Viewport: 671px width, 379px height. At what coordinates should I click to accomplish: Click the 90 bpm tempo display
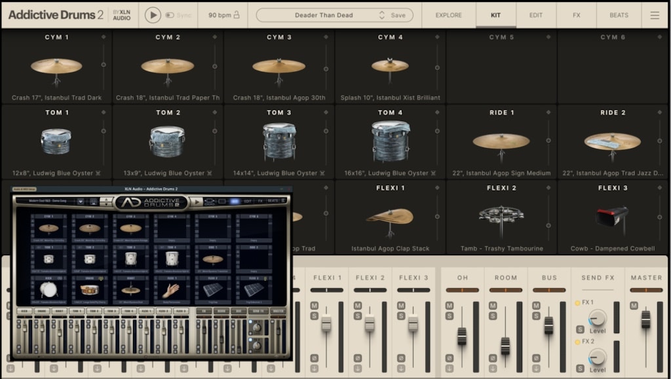pyautogui.click(x=220, y=15)
